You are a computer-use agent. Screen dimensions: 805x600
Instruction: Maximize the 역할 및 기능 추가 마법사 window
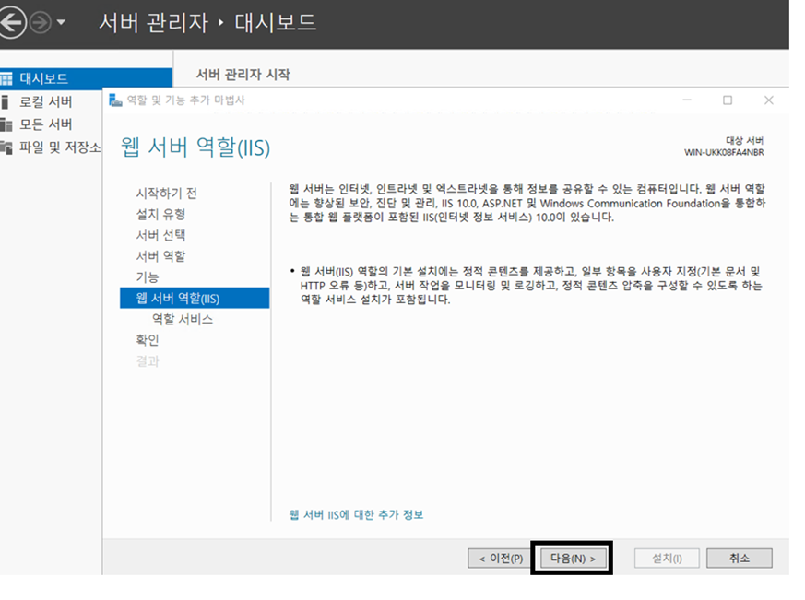point(728,100)
